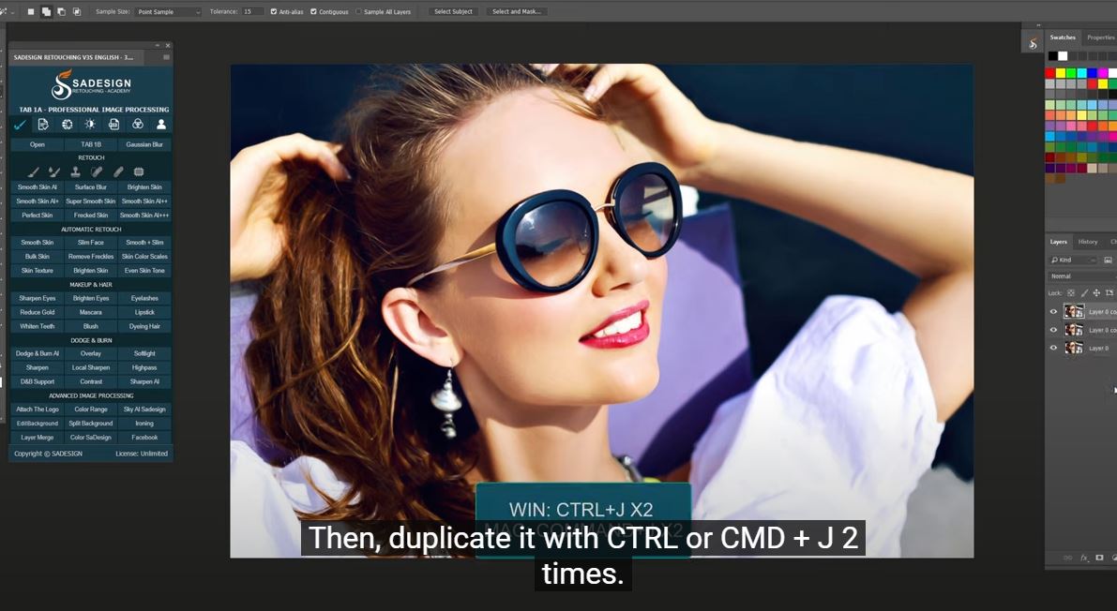Open the document-edit tab icon in SADESIGN panel

(43, 125)
